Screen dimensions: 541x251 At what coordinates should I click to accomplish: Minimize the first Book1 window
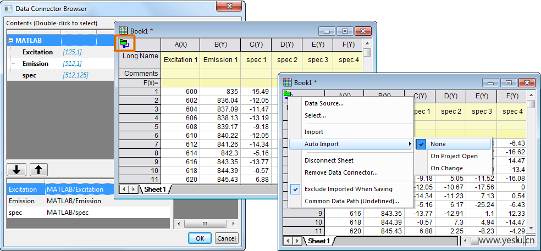(x=327, y=31)
